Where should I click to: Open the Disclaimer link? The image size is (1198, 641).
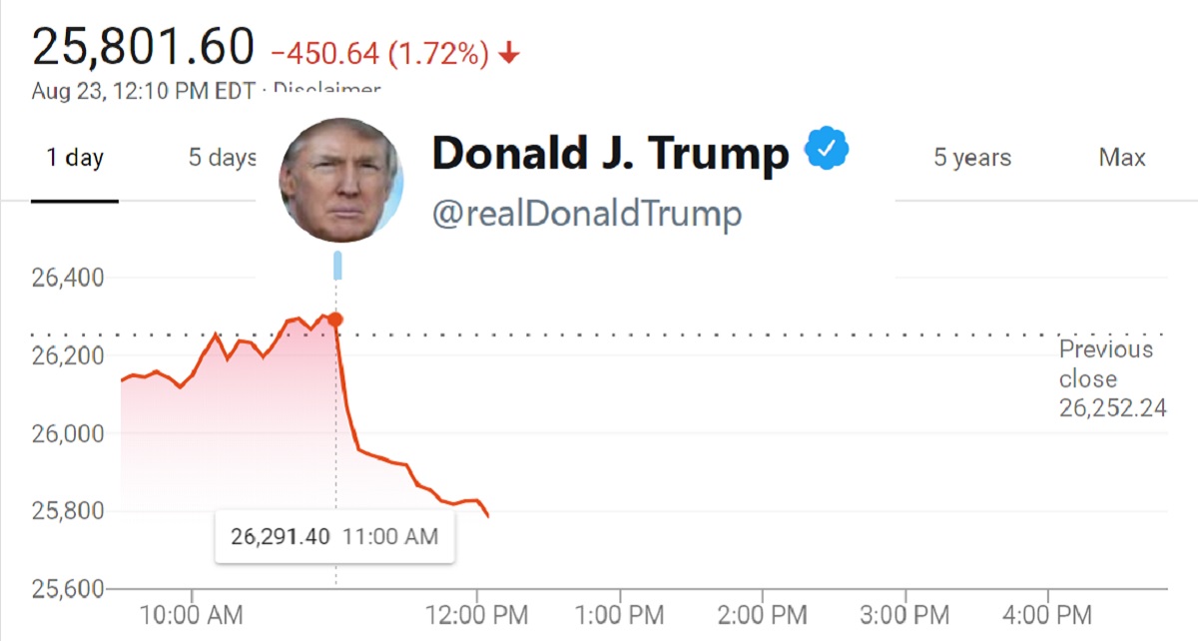329,90
